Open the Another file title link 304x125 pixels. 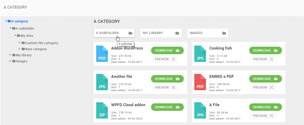pos(122,76)
